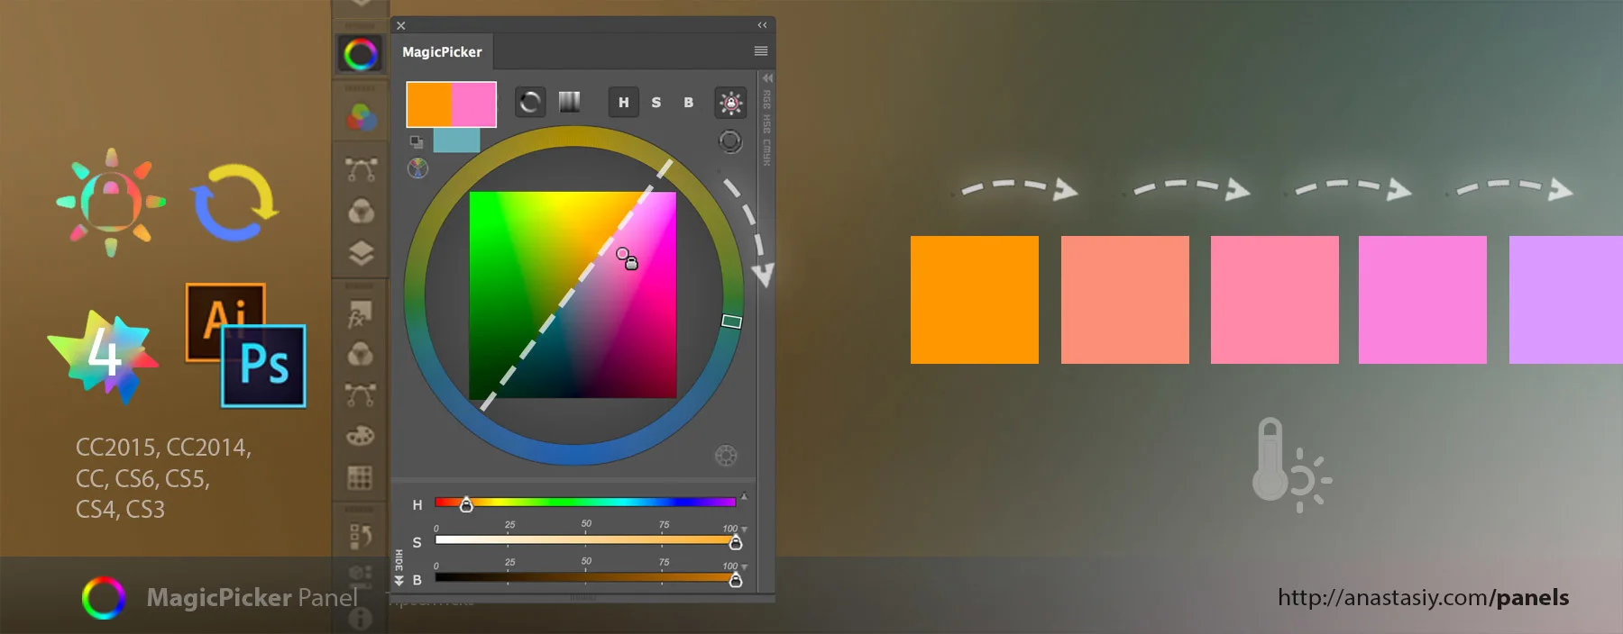This screenshot has width=1623, height=634.
Task: Click the RGB circles dock icon
Action: (361, 117)
